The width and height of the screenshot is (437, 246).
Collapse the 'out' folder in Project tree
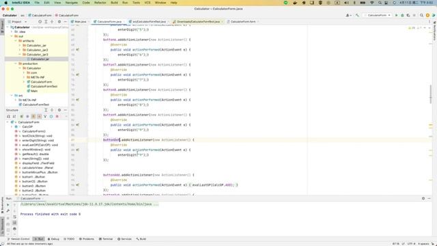click(12, 36)
